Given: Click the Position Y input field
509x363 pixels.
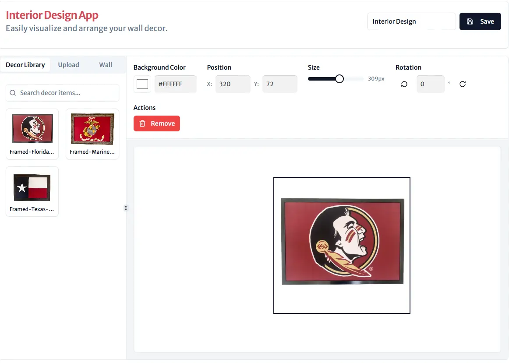Looking at the screenshot, I should [x=279, y=84].
